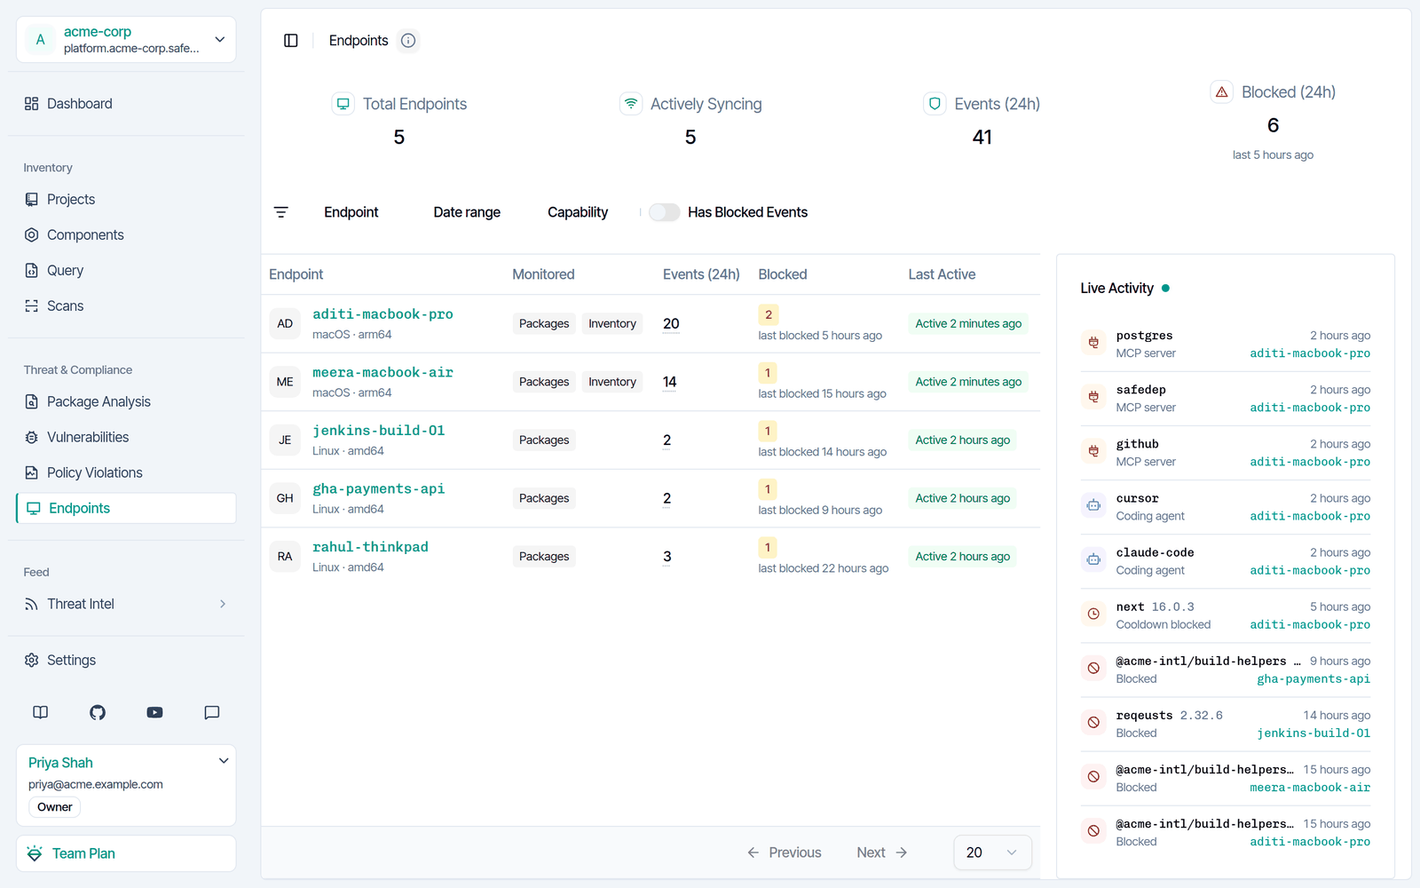Image resolution: width=1420 pixels, height=888 pixels.
Task: Click the Actively Syncing wifi icon
Action: 630,104
